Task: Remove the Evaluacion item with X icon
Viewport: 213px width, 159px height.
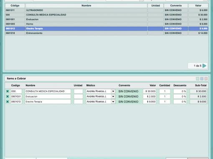Action: point(8,97)
